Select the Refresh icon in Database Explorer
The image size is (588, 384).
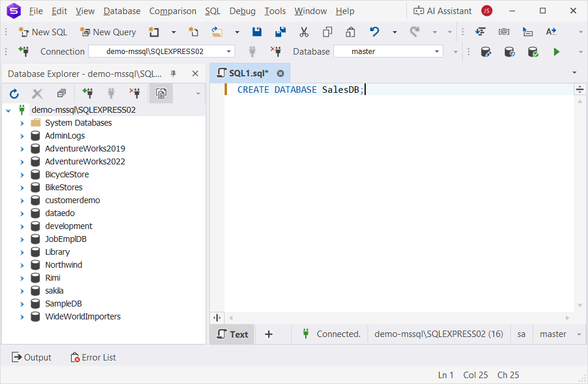click(14, 93)
